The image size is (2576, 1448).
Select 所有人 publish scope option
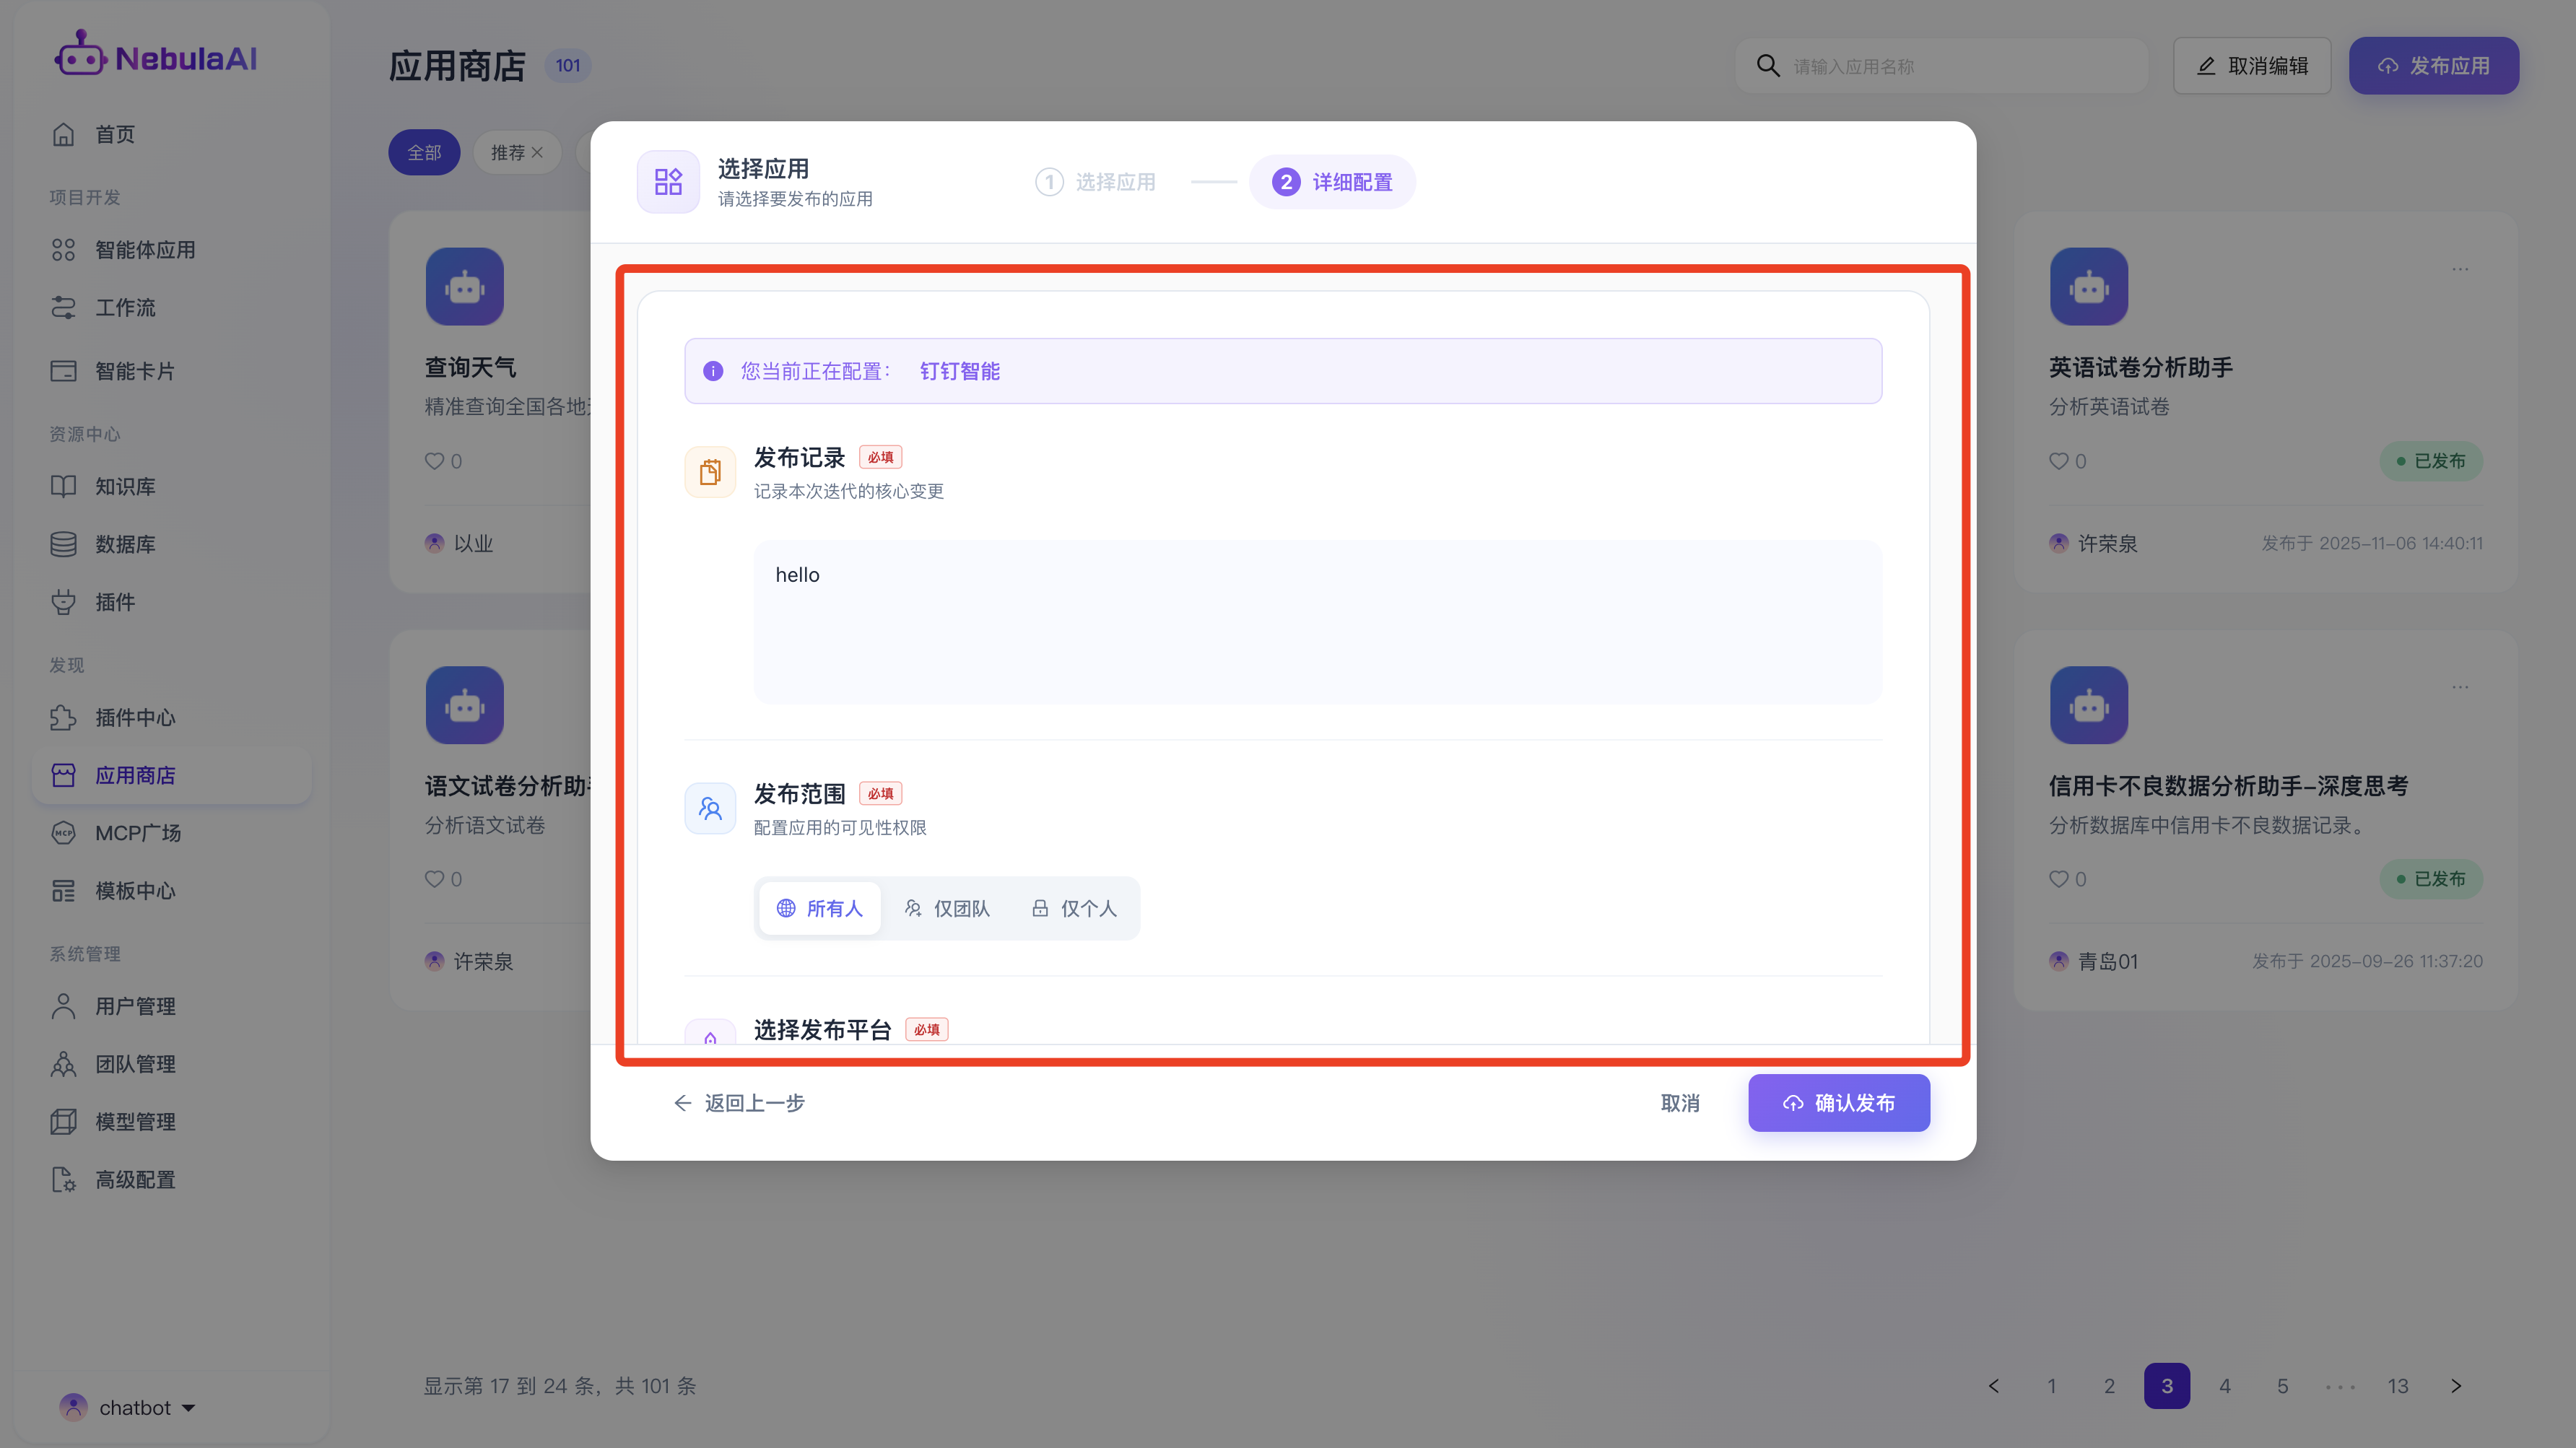pos(819,908)
